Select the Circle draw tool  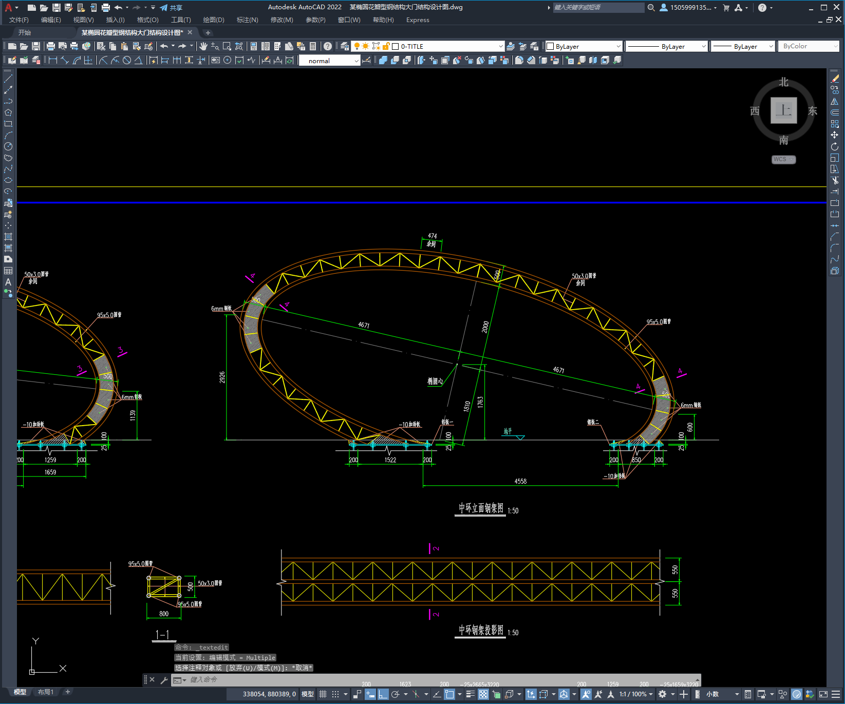tap(8, 146)
